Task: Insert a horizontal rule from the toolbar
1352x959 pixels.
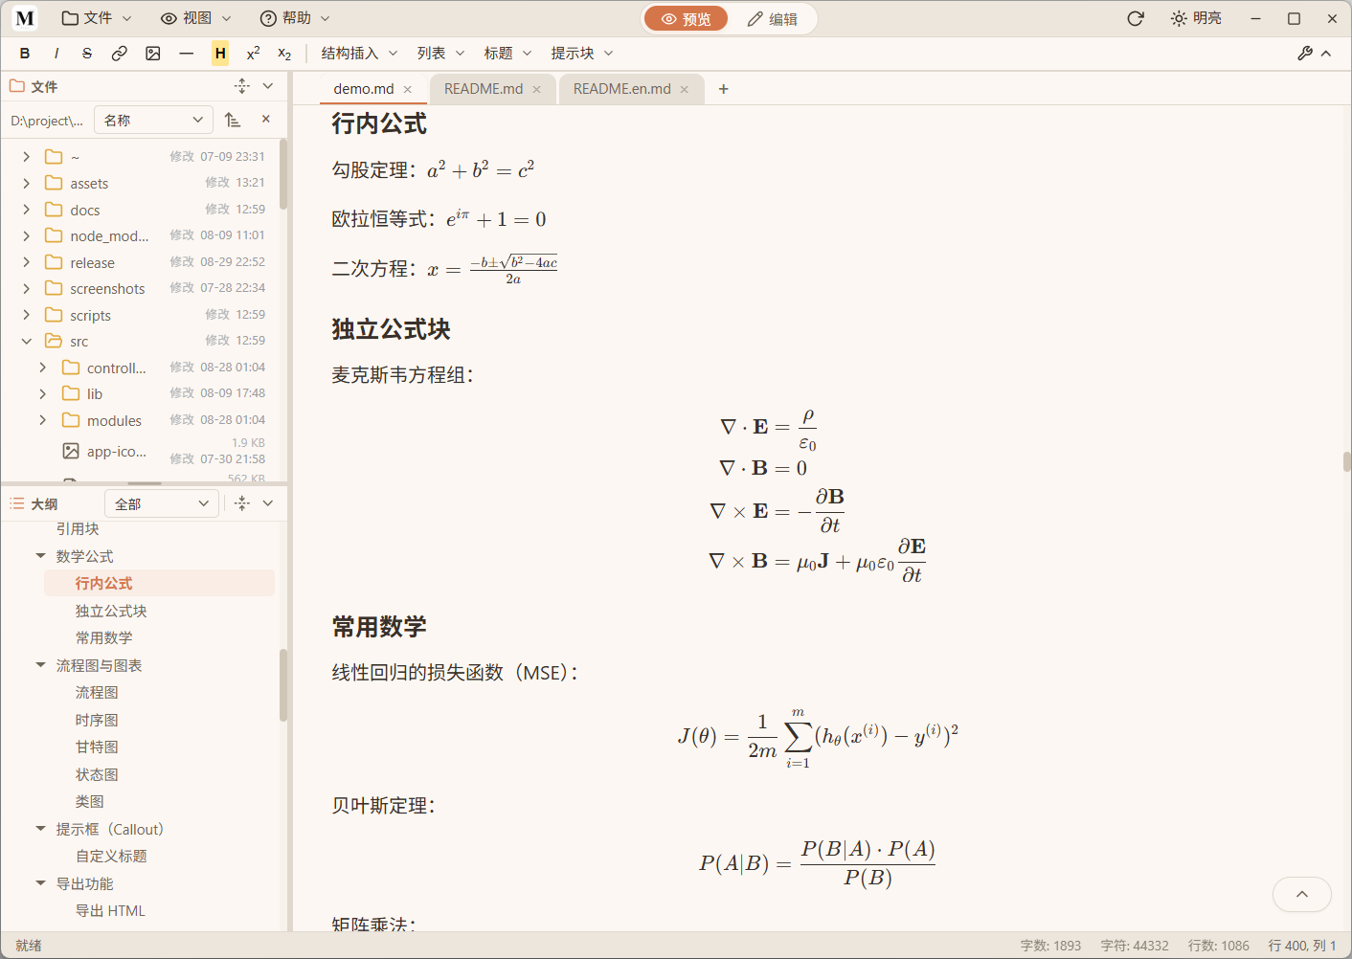Action: coord(187,54)
